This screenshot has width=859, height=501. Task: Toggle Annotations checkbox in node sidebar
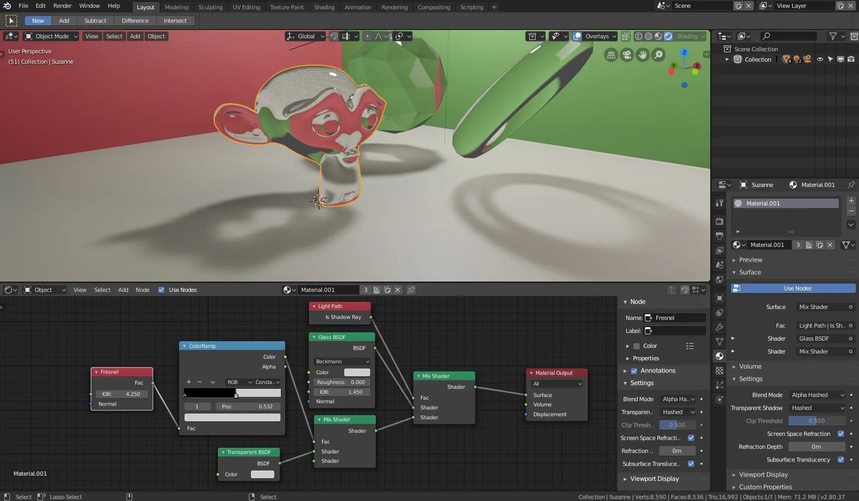[634, 371]
